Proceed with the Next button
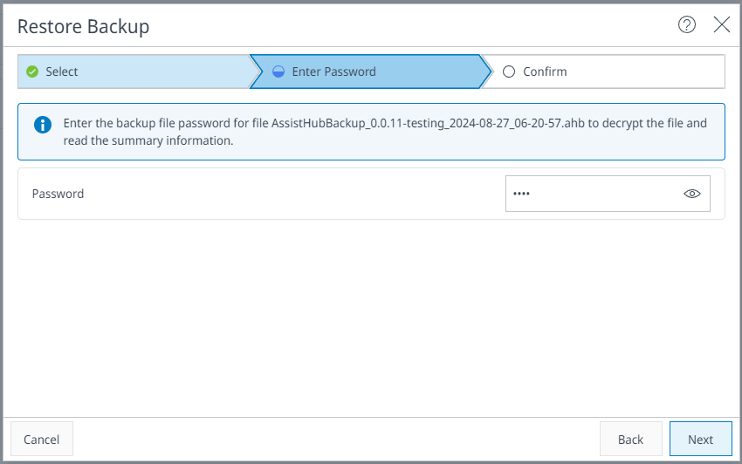Image resolution: width=742 pixels, height=464 pixels. click(x=700, y=439)
